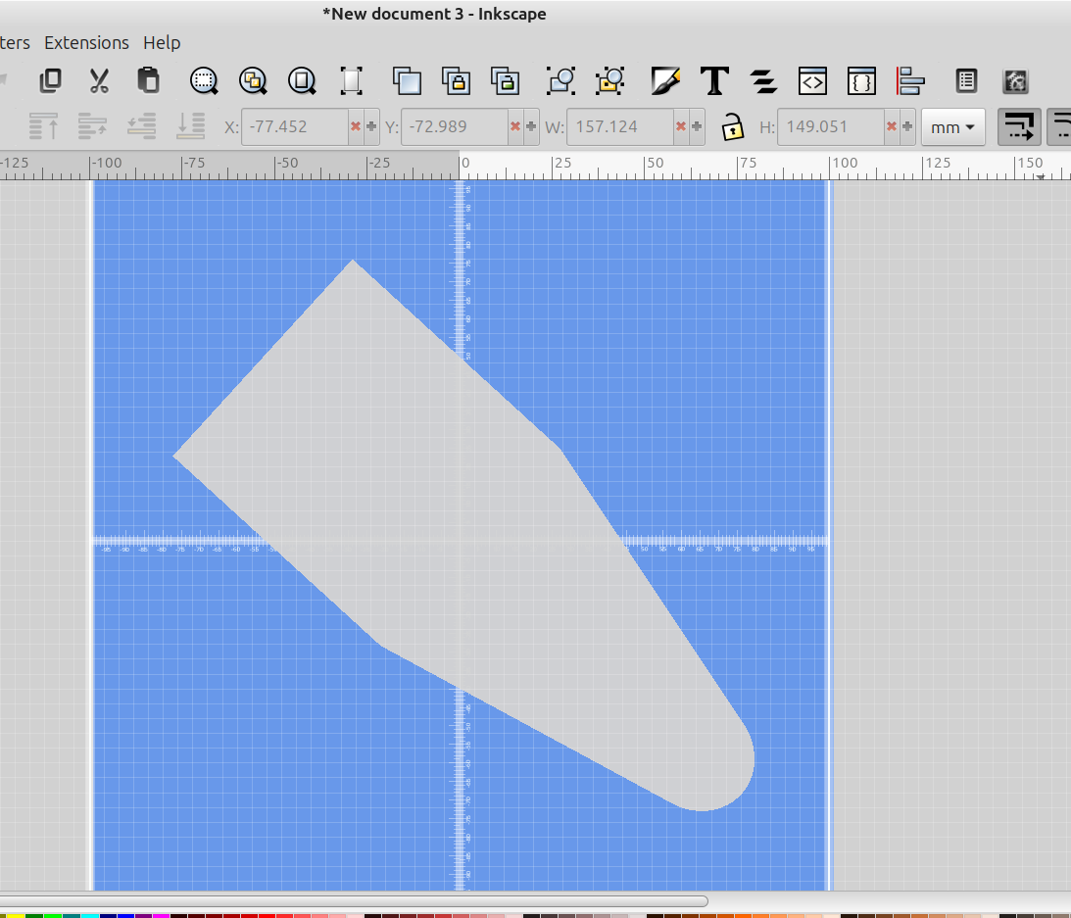This screenshot has width=1071, height=918.
Task: Zoom to fit the page
Action: point(304,80)
